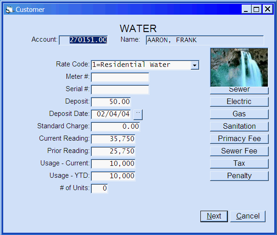
Task: Click the # of Units field
Action: tap(100, 188)
